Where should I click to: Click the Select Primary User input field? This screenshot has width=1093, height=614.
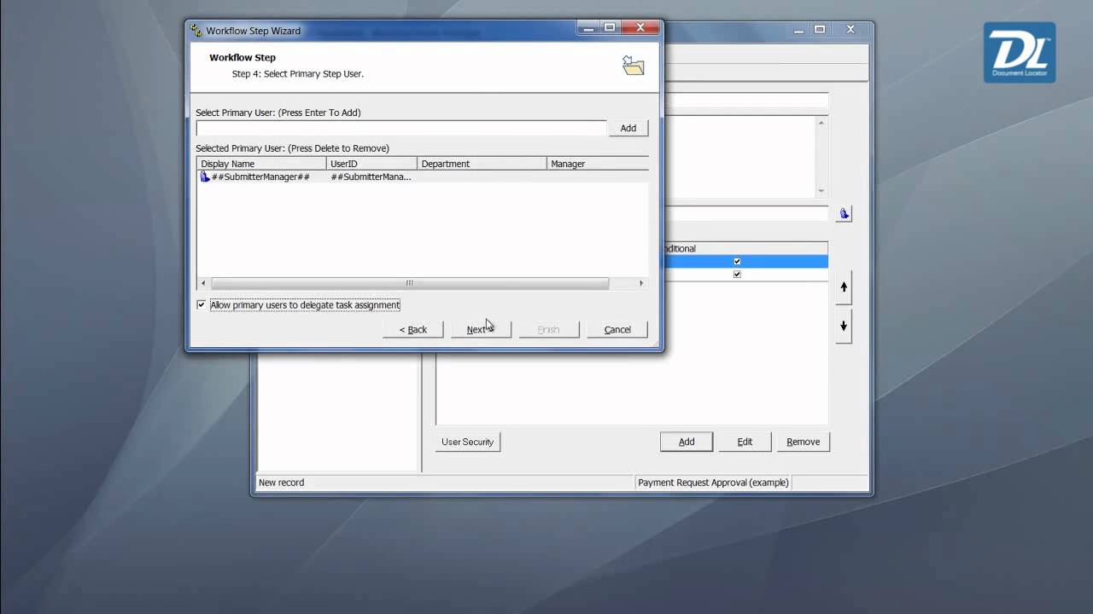point(401,128)
